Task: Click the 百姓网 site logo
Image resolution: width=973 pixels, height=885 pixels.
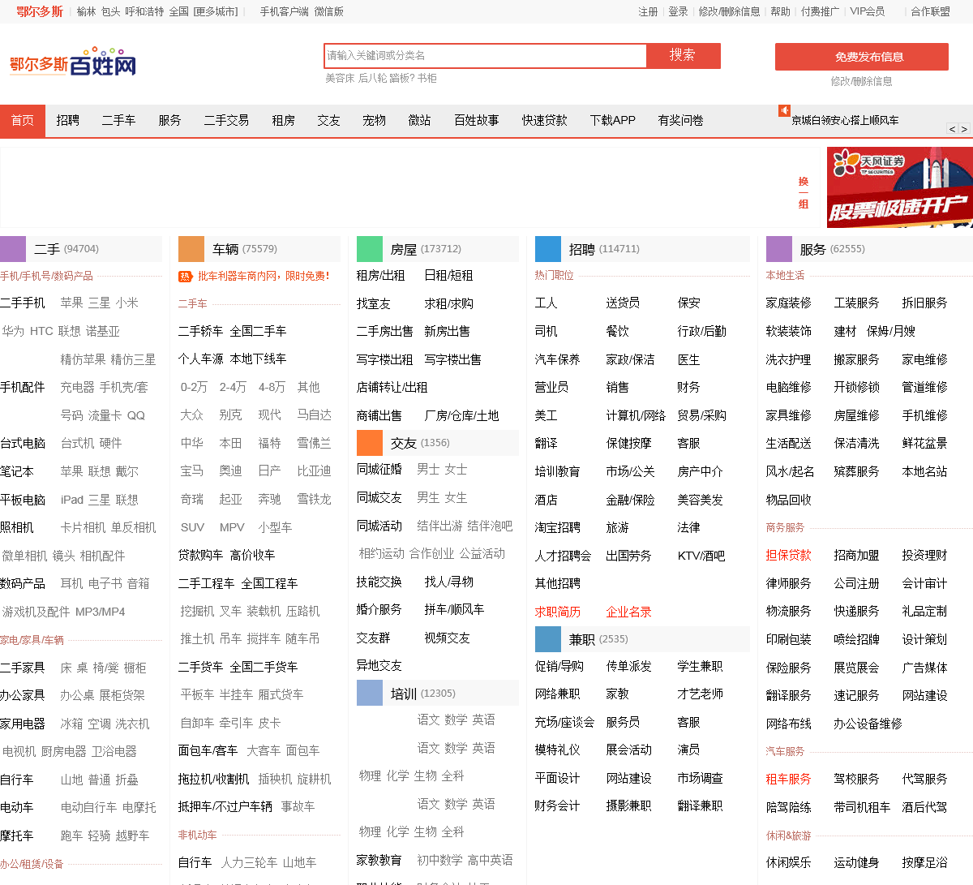Action: click(x=73, y=65)
